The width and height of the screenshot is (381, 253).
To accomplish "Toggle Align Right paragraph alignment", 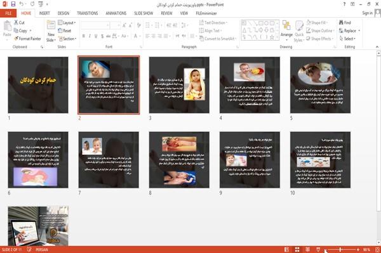I will coord(159,36).
